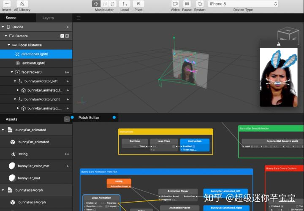Screen dimensions: 304x211
Task: Select the bunnyEar_color_mat material
Action: (x=36, y=166)
